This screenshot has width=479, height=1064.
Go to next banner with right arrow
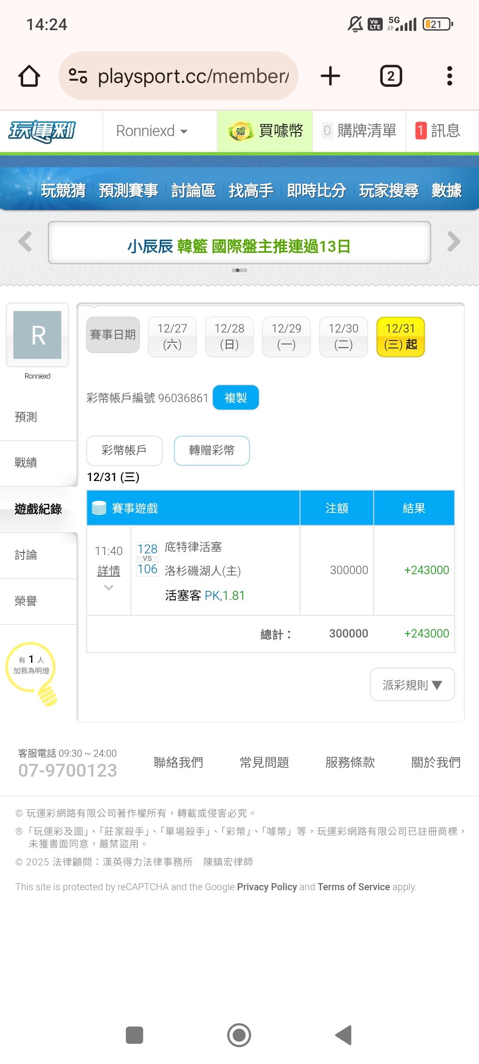coord(453,242)
